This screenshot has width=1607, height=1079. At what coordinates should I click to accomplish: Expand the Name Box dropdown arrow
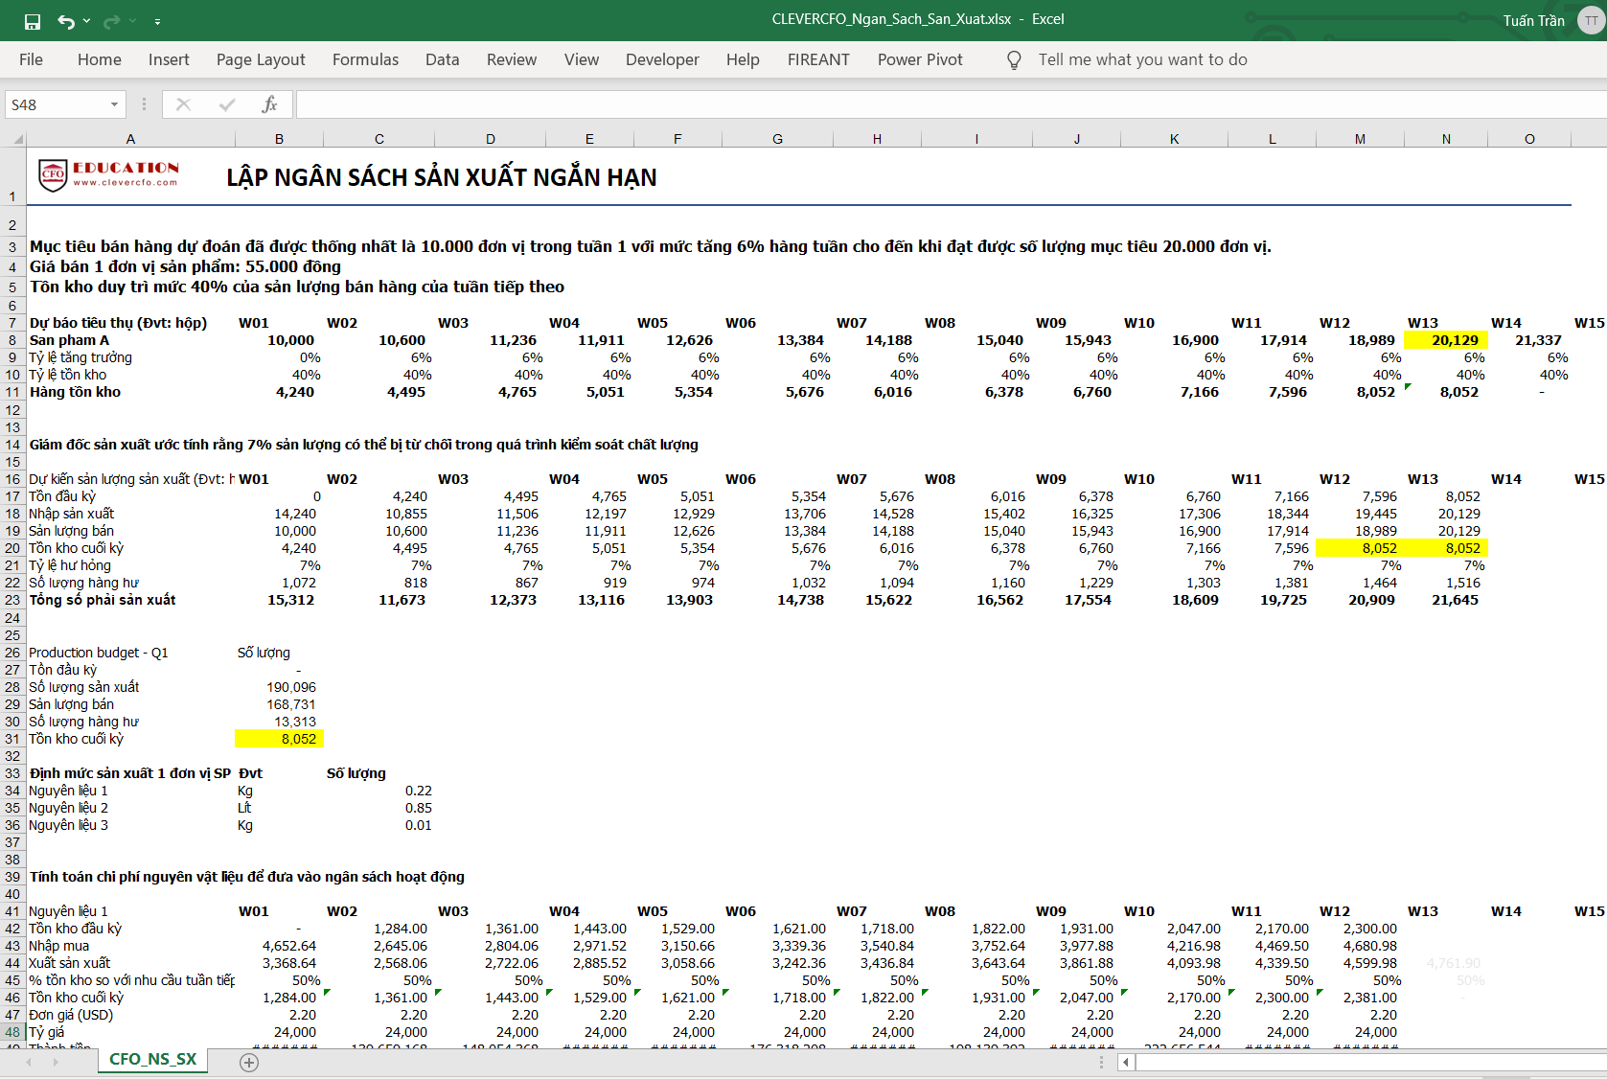pos(115,104)
